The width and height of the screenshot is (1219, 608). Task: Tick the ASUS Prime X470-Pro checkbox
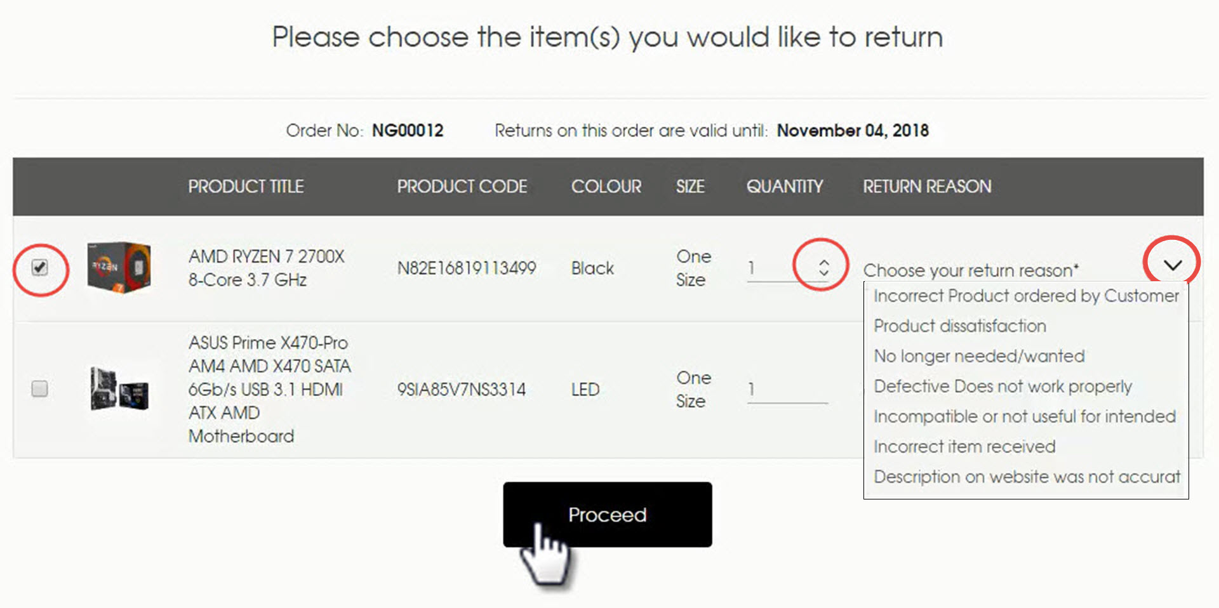[40, 388]
